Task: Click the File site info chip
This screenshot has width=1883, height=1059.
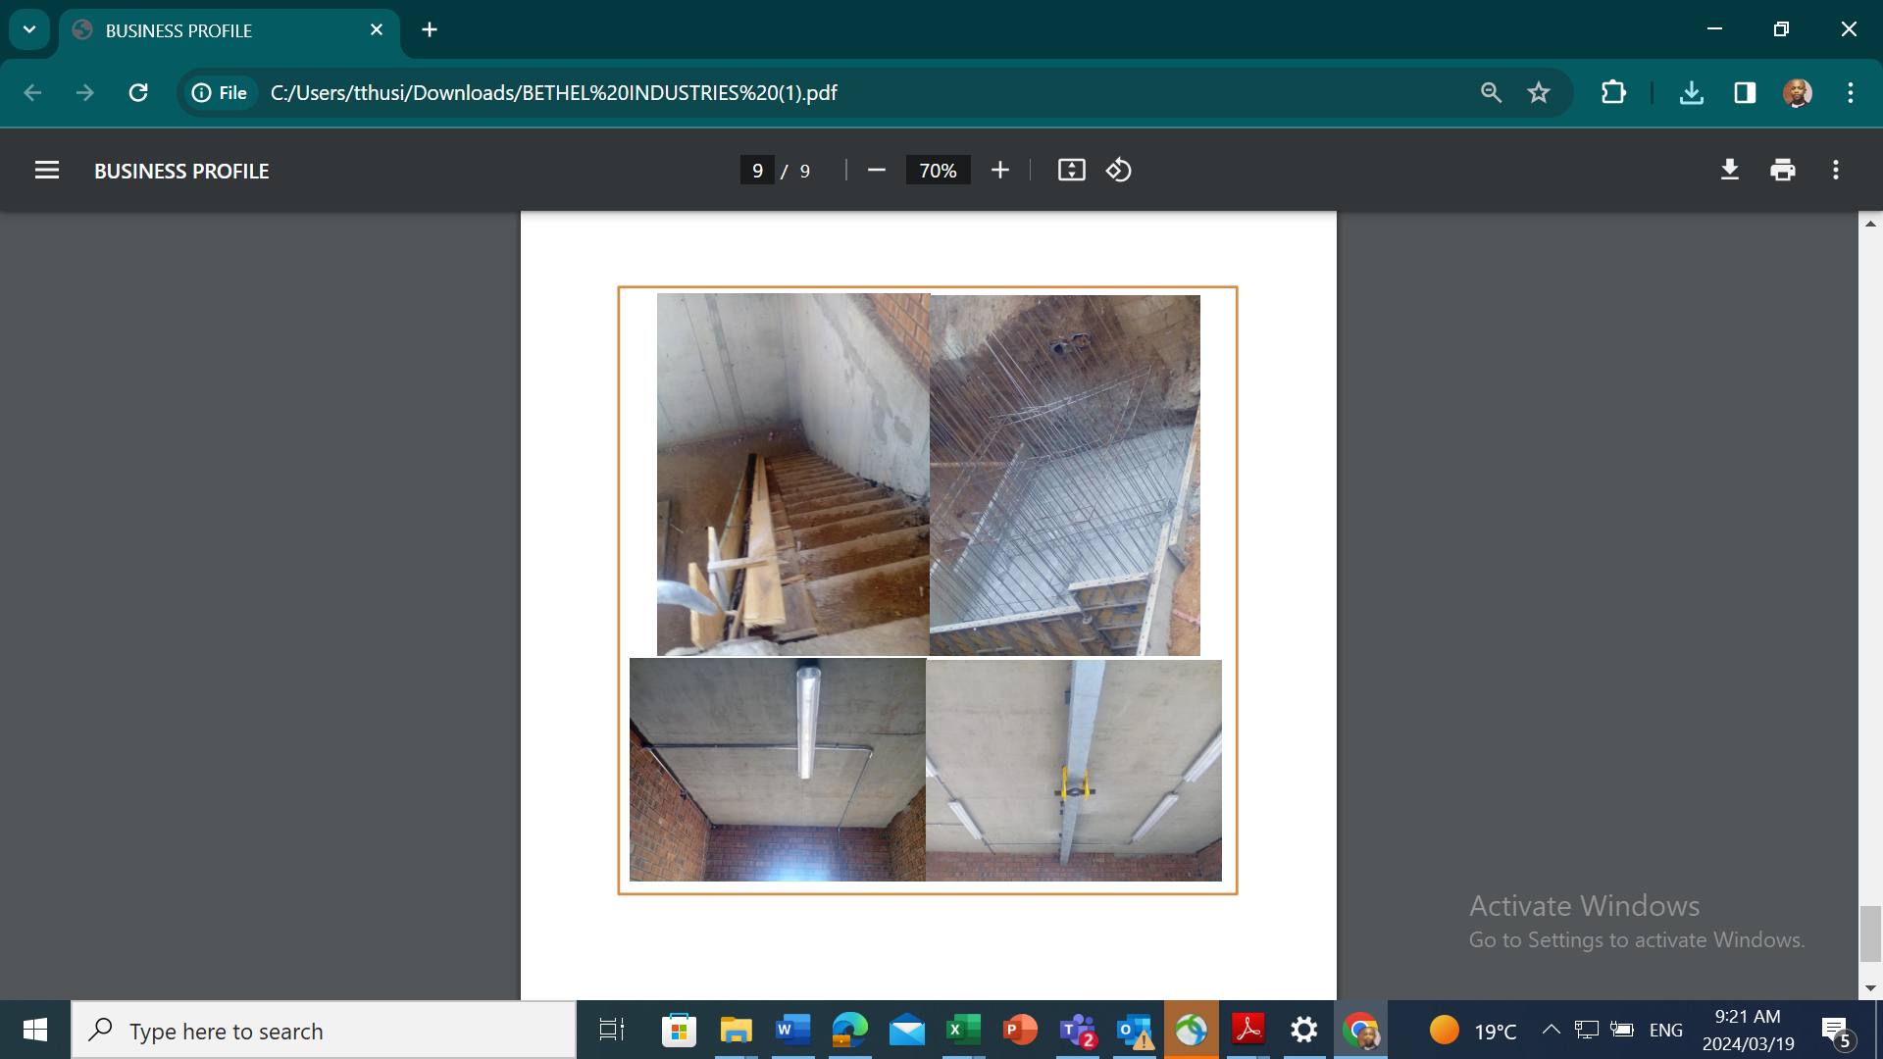Action: 220,93
